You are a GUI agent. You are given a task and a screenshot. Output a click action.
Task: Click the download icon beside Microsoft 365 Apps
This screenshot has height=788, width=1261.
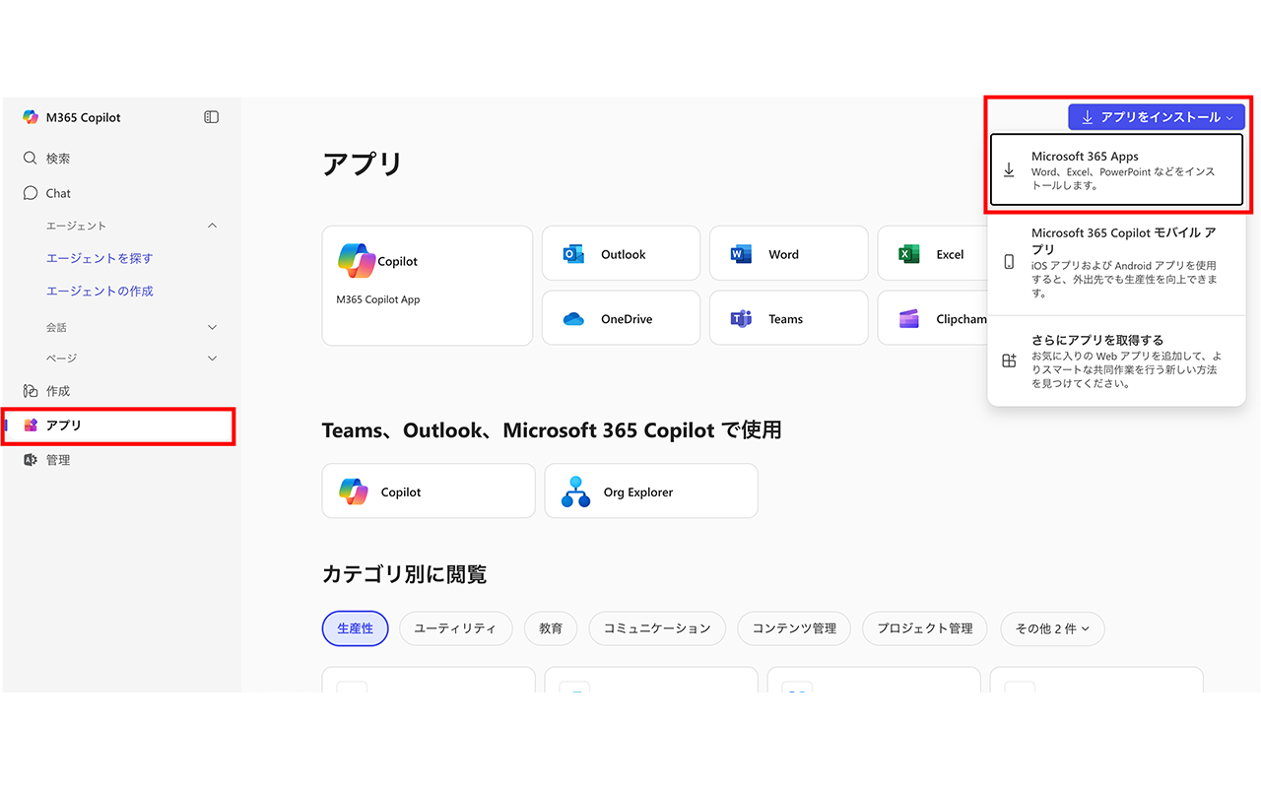[x=1009, y=170]
